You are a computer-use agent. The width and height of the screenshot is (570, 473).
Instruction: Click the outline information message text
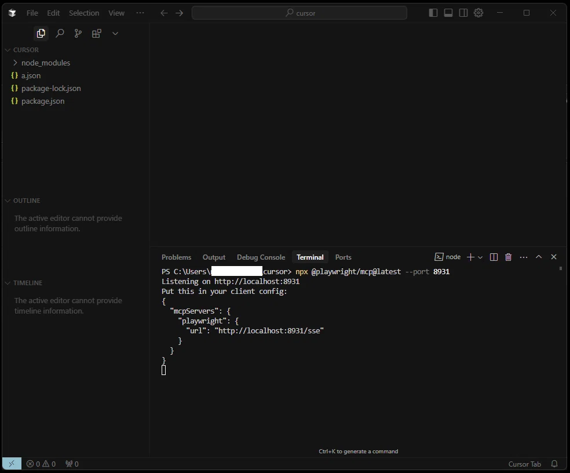point(68,223)
